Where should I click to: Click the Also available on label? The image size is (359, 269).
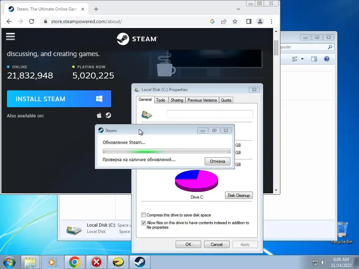25,116
